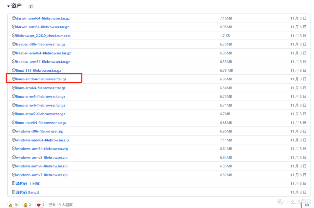
Task: Toggle thumbs-up reaction with 18 votes
Action: coord(14,205)
